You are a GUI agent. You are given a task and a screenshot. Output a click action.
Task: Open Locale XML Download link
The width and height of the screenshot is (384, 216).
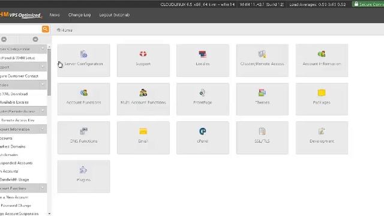(14, 94)
